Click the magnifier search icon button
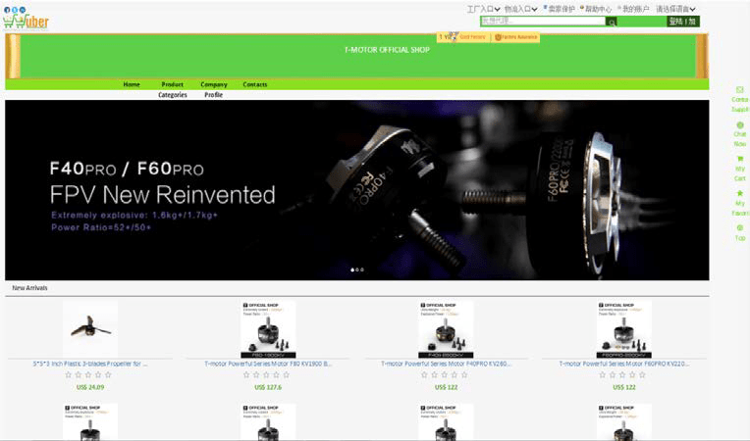 point(612,21)
